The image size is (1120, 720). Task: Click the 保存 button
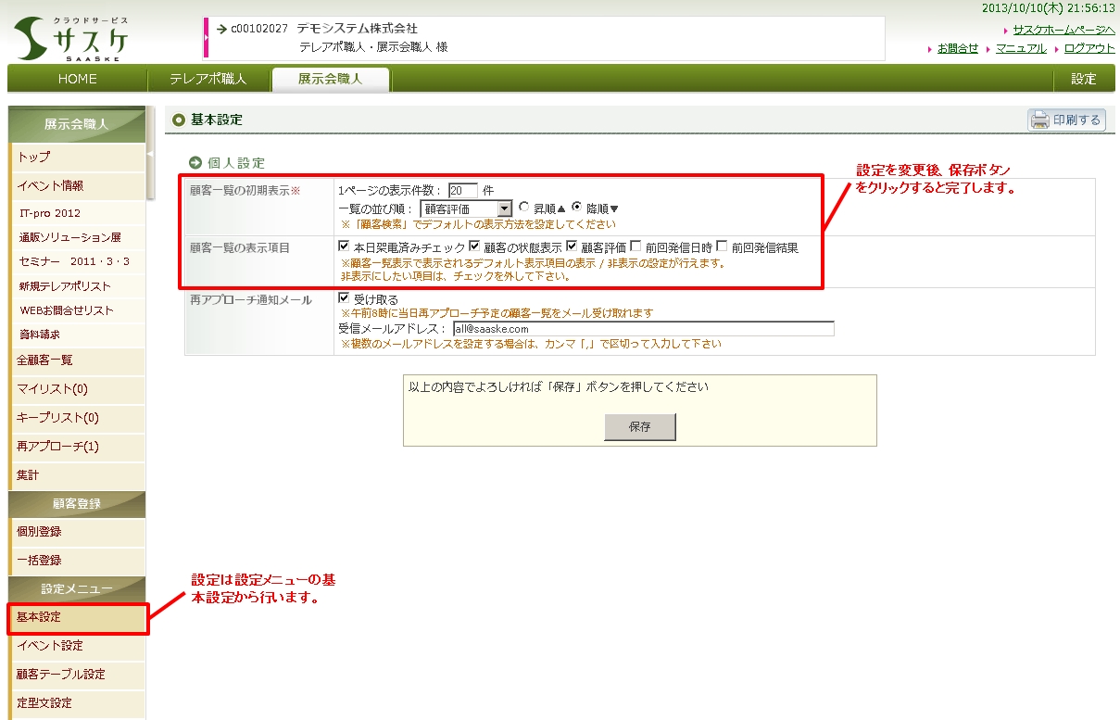click(x=640, y=426)
